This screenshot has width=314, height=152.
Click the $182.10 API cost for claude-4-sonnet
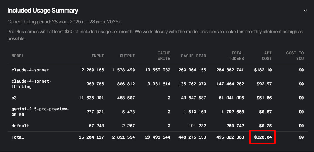[263, 70]
